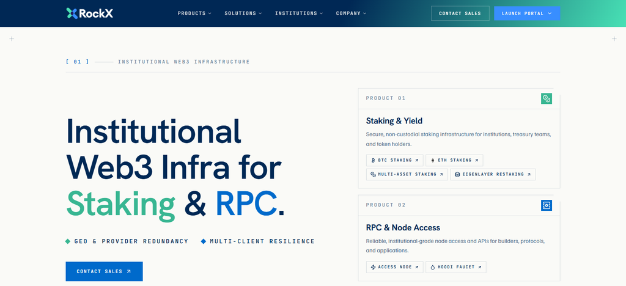Open the Launch Portal dropdown
The height and width of the screenshot is (286, 626).
526,13
